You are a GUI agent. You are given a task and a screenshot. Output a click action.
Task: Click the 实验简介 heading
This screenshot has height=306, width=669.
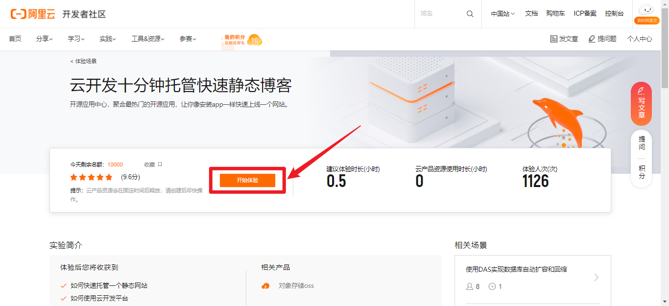66,245
